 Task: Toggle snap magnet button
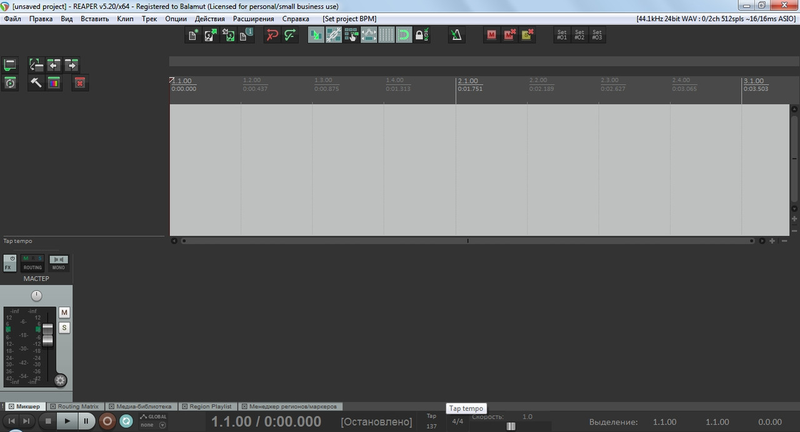[404, 35]
